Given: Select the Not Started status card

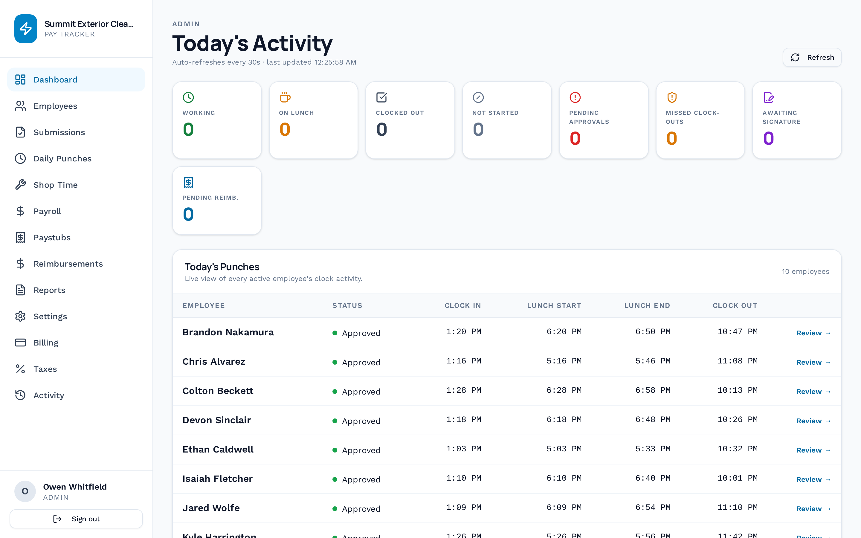Looking at the screenshot, I should [507, 120].
